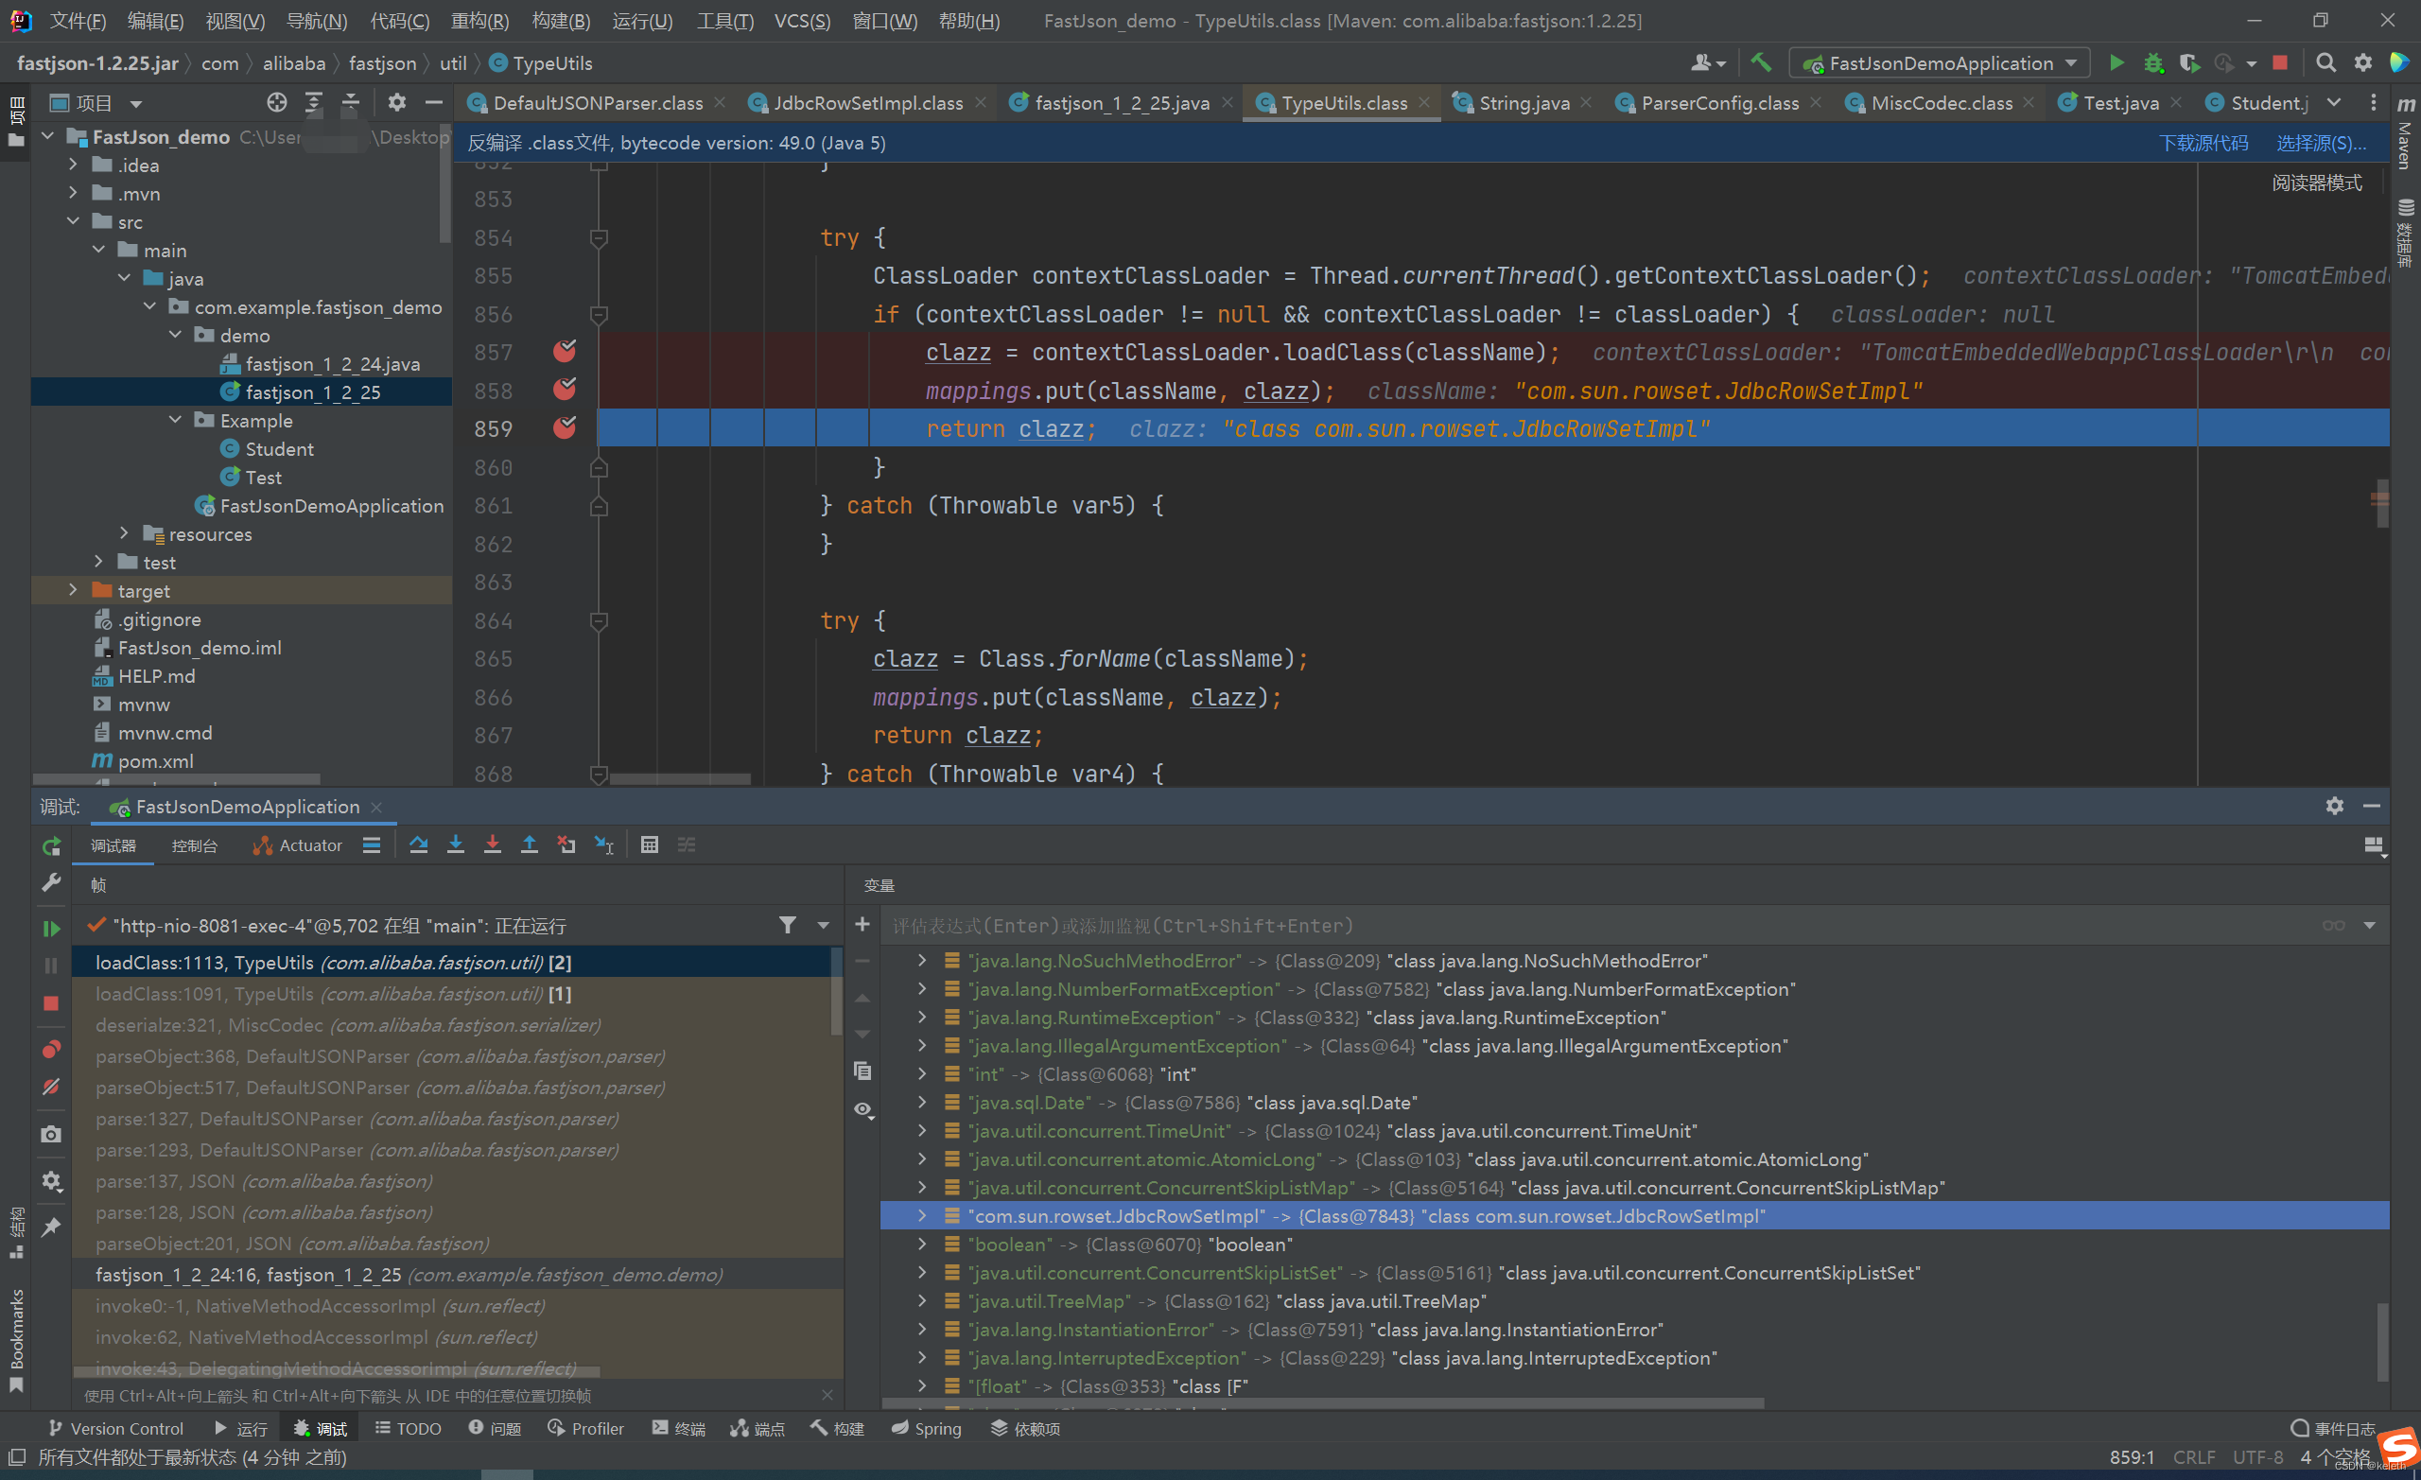Image resolution: width=2421 pixels, height=1480 pixels.
Task: Toggle the frames filter funnel icon
Action: [788, 925]
